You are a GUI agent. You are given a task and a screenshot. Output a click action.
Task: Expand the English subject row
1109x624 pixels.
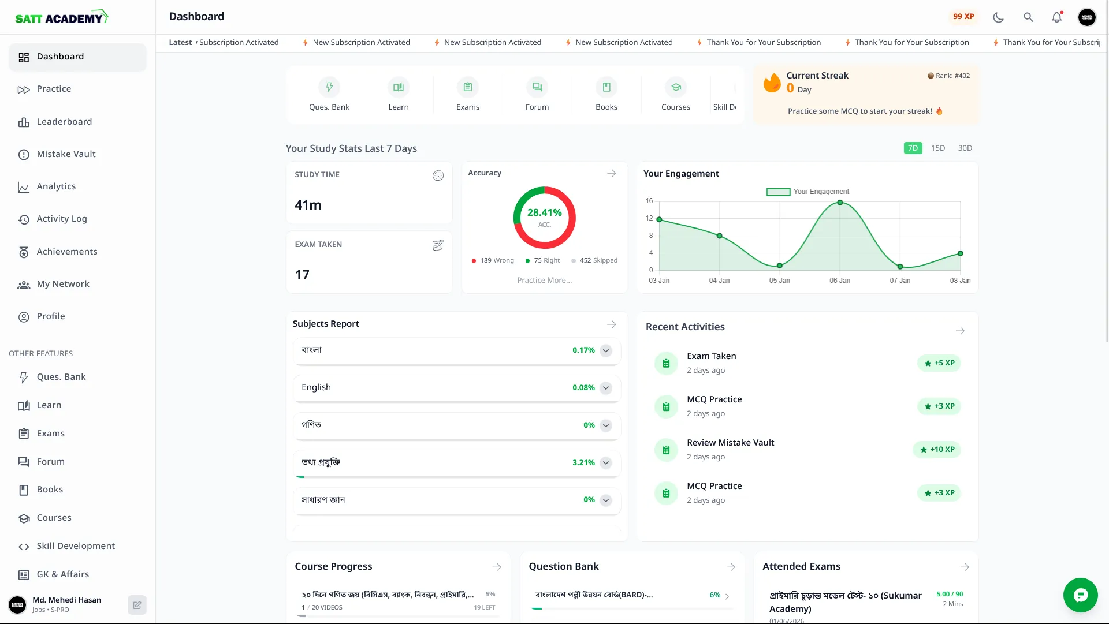(x=606, y=388)
